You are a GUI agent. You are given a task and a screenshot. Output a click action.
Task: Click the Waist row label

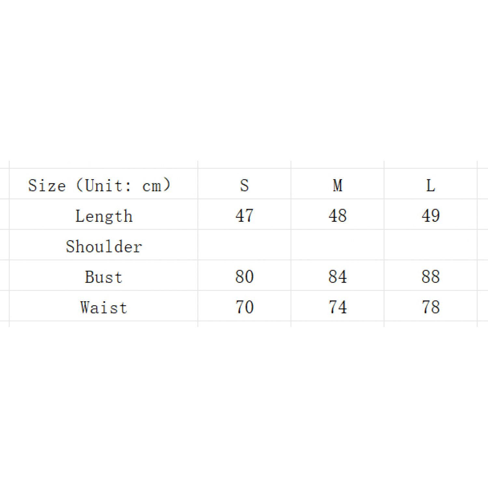[104, 307]
